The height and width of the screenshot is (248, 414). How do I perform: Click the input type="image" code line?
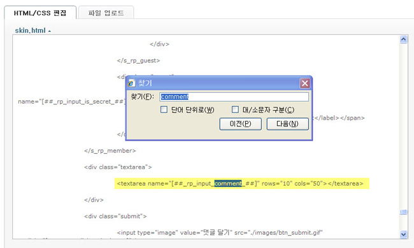point(220,233)
